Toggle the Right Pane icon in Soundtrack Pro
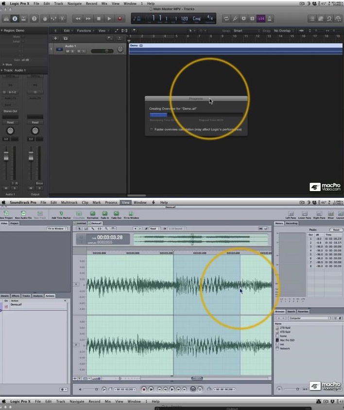 pyautogui.click(x=319, y=215)
